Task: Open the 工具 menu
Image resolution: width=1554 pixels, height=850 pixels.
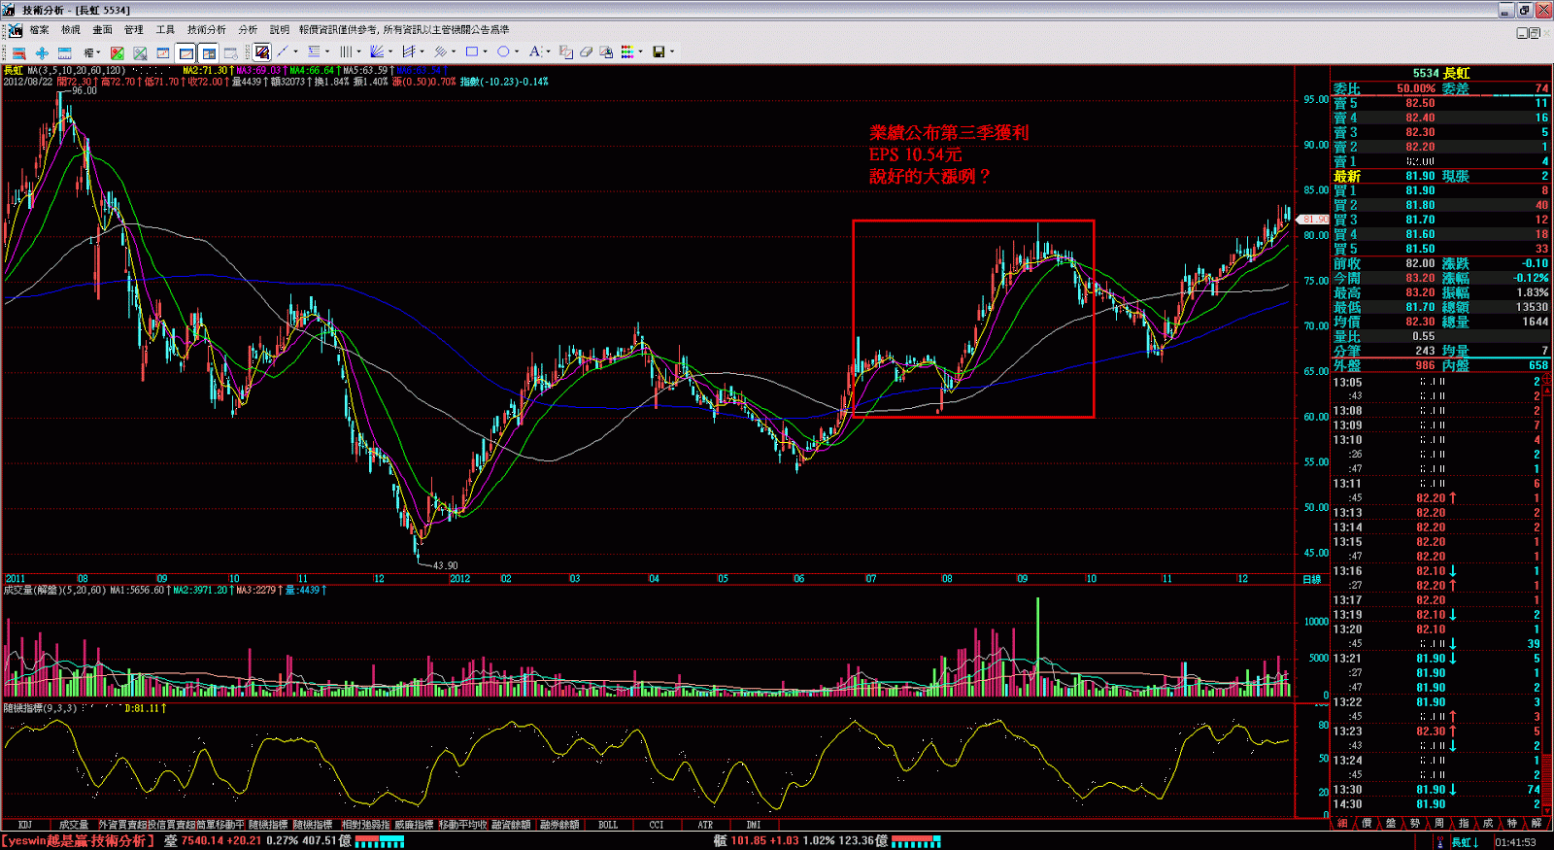Action: click(x=165, y=30)
